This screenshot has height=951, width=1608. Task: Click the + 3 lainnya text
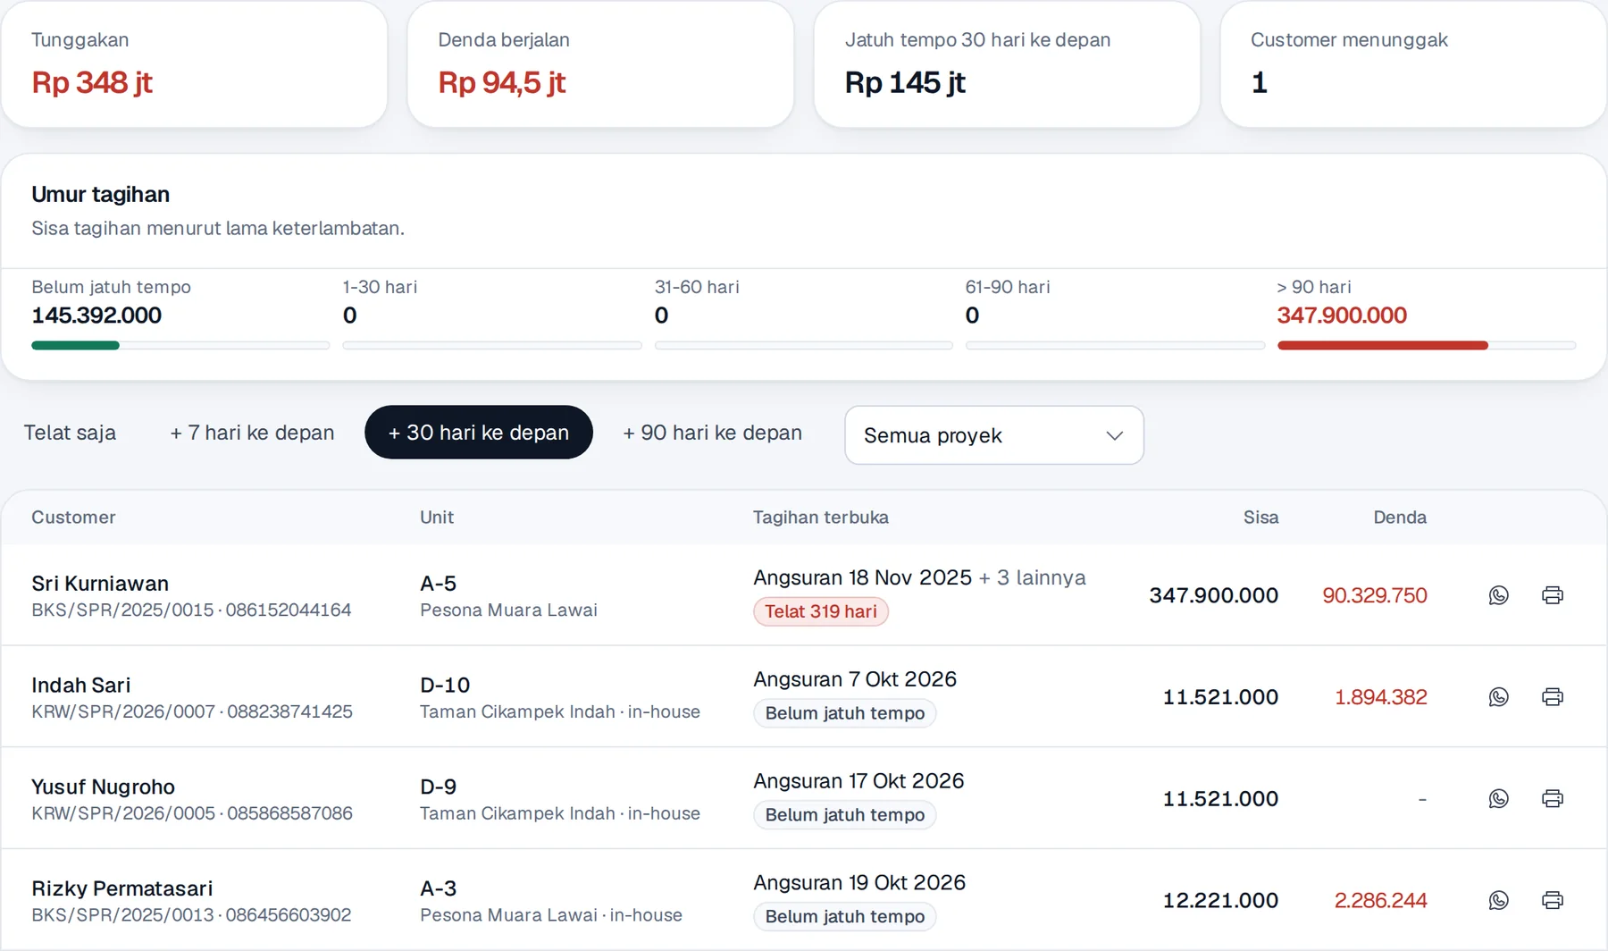1033,577
